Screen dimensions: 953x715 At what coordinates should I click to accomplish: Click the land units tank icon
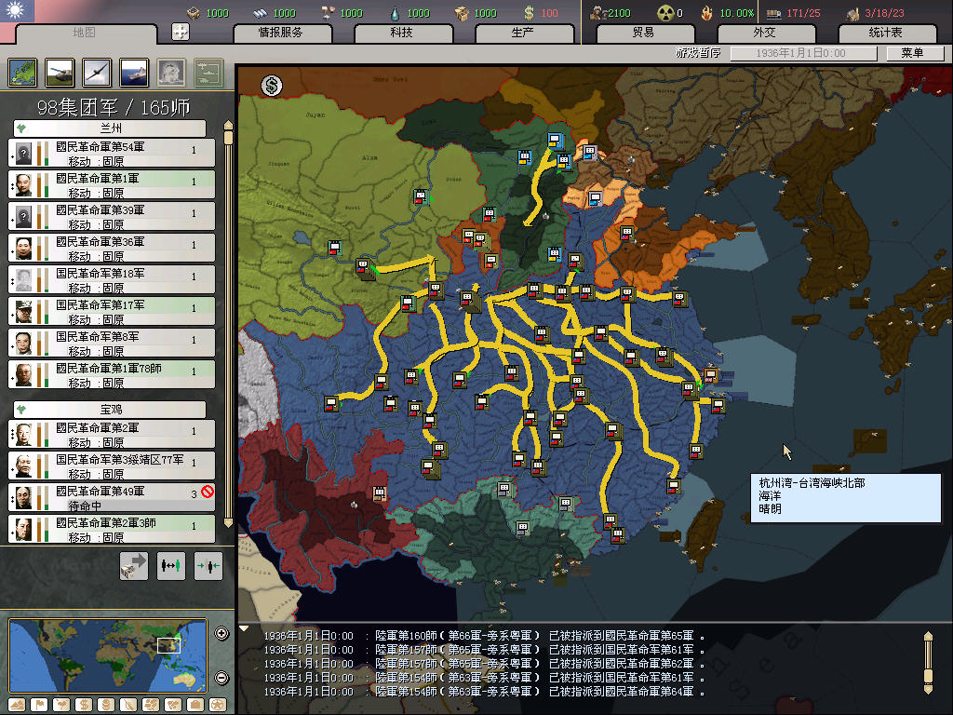[60, 72]
